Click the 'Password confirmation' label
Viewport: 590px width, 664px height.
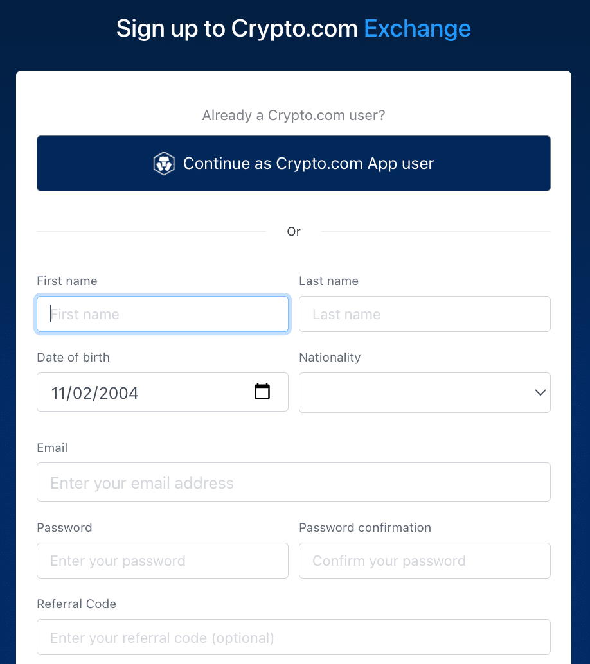[365, 527]
